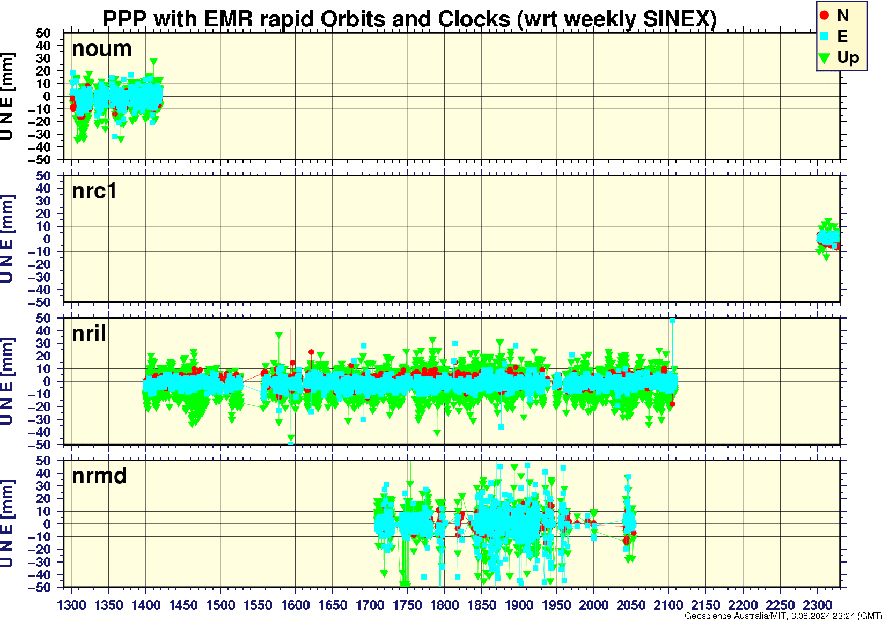Click the cyan outlier near 48 mm in nril panel
This screenshot has width=882, height=621.
672,321
